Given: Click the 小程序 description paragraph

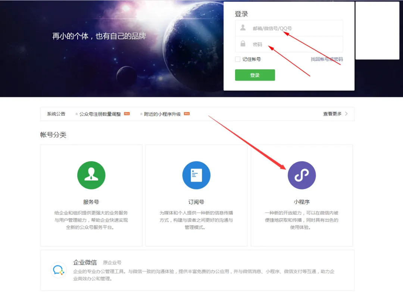Looking at the screenshot, I should [302, 220].
